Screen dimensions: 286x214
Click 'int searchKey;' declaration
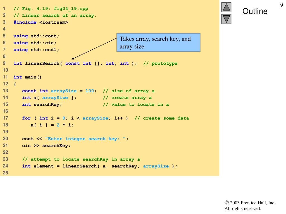(42, 105)
